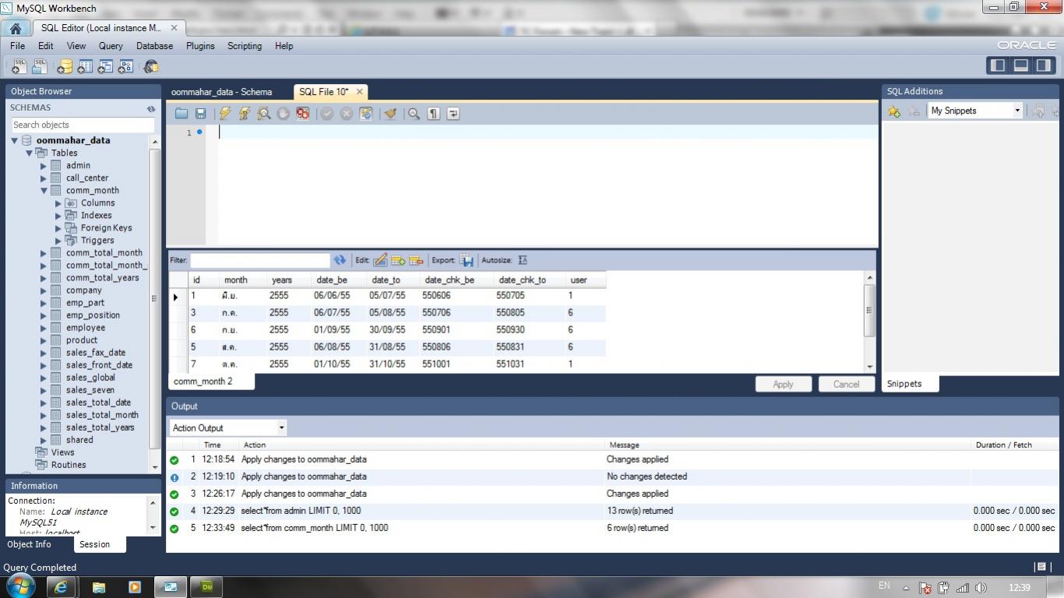This screenshot has height=598, width=1064.
Task: Autosize result grid columns
Action: pos(523,260)
